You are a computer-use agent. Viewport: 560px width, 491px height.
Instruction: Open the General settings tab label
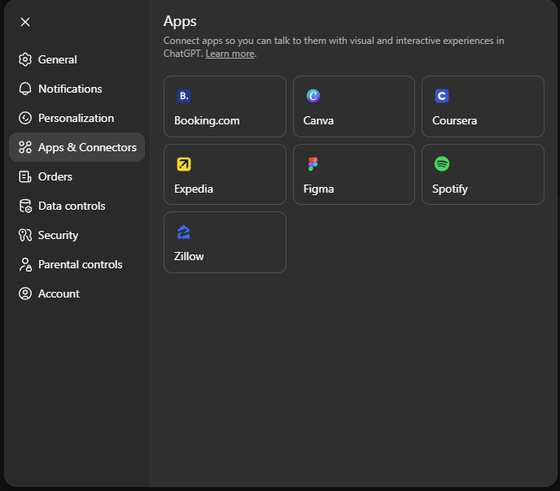(x=58, y=59)
